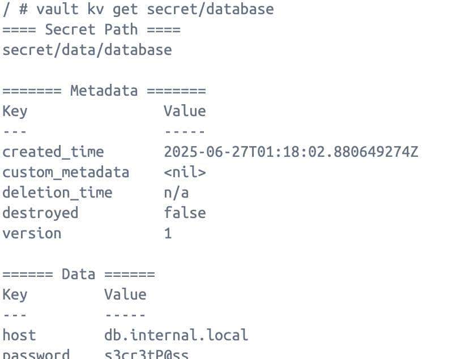The height and width of the screenshot is (359, 469).
Task: Click the Data section header
Action: click(78, 274)
